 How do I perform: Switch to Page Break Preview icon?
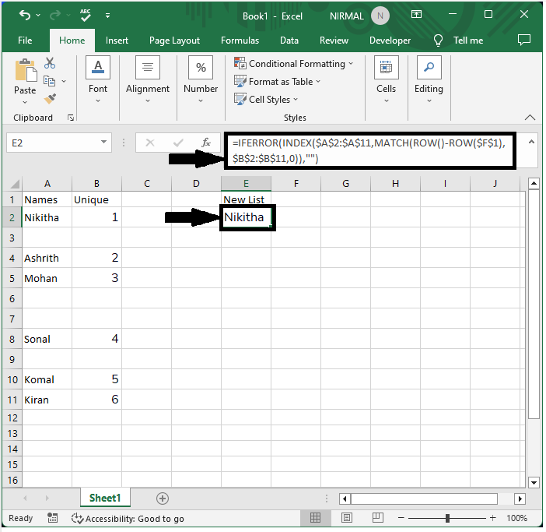point(377,518)
